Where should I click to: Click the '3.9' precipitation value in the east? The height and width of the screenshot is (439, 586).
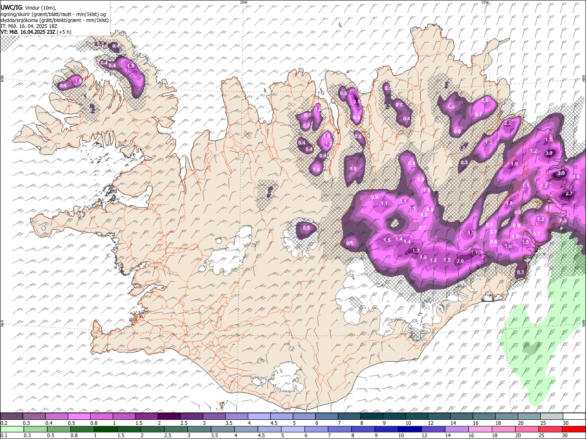pos(561,174)
